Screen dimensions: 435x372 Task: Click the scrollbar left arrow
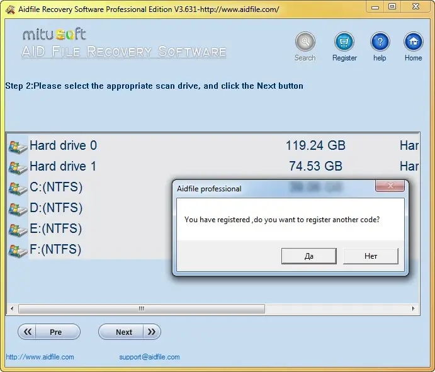(12, 308)
